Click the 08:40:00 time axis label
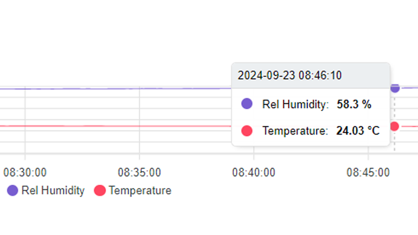The image size is (418, 235). (x=254, y=173)
